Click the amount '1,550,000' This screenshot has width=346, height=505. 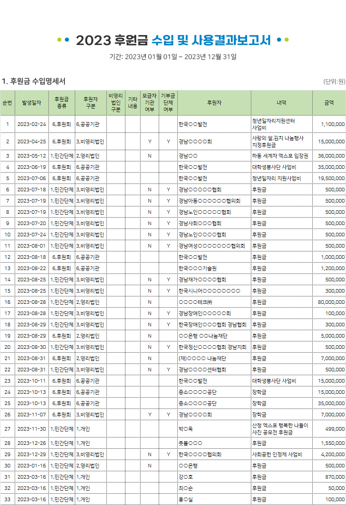[x=333, y=443]
